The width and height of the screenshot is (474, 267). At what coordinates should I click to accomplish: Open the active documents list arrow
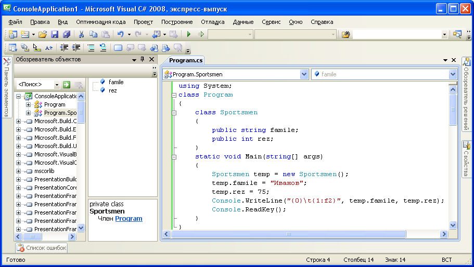click(x=445, y=60)
